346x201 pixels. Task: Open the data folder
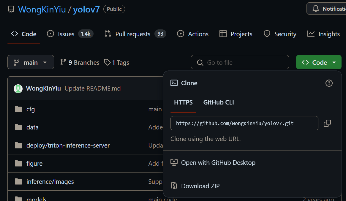(32, 127)
